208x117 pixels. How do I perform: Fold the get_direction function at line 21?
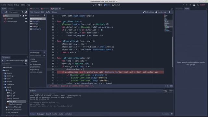click(x=56, y=21)
